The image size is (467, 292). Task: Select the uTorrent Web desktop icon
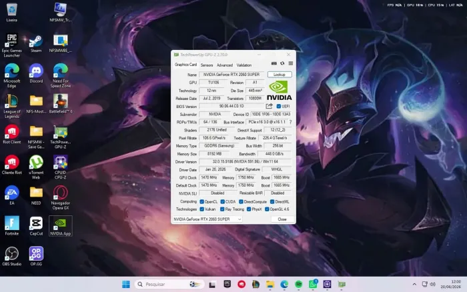click(36, 167)
